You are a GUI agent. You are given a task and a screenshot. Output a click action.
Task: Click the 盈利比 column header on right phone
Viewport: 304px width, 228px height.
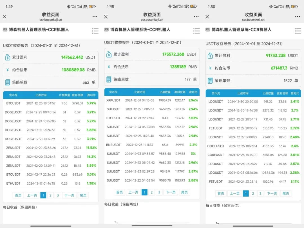pos(295,93)
